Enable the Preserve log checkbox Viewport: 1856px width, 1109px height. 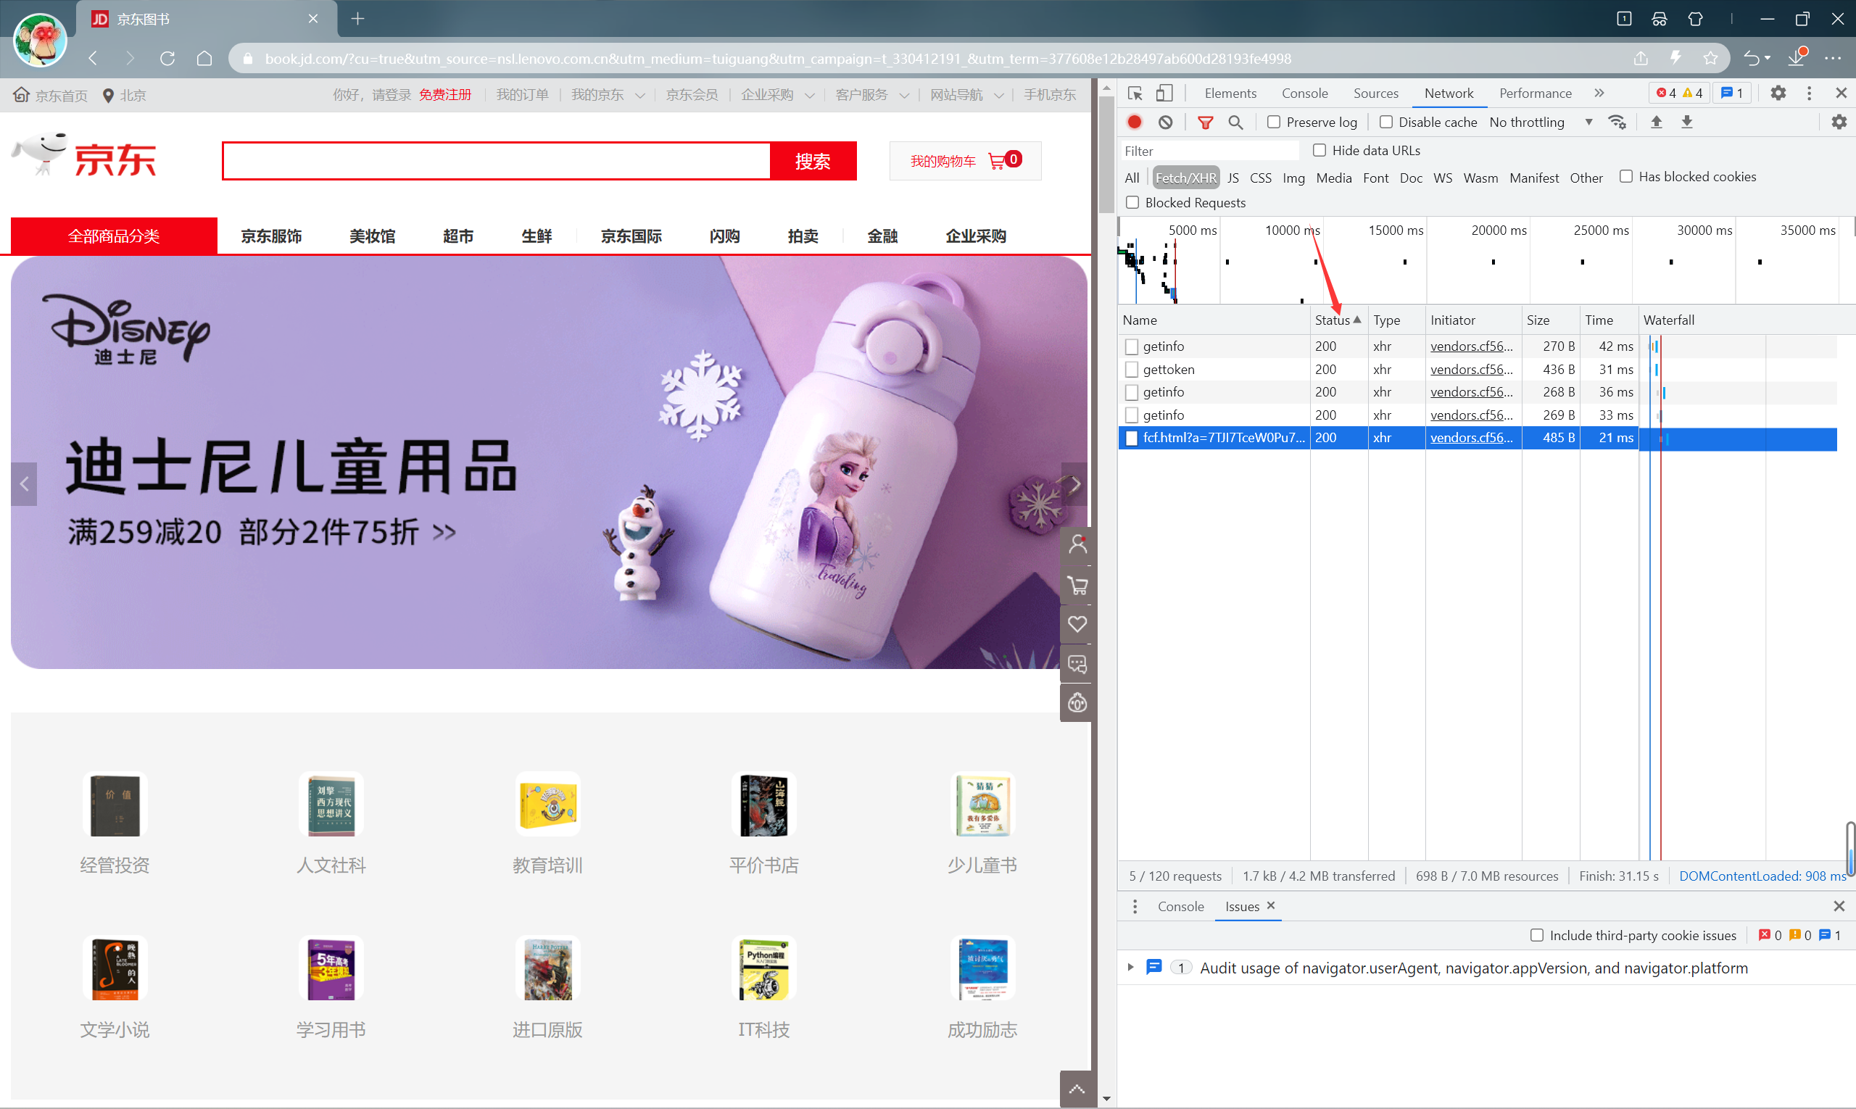(x=1274, y=122)
